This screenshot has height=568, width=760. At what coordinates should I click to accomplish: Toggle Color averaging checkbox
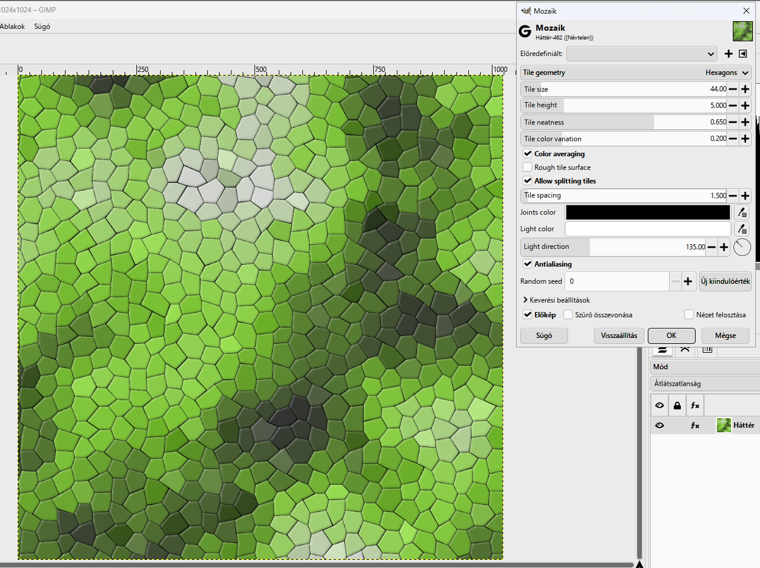click(x=528, y=154)
